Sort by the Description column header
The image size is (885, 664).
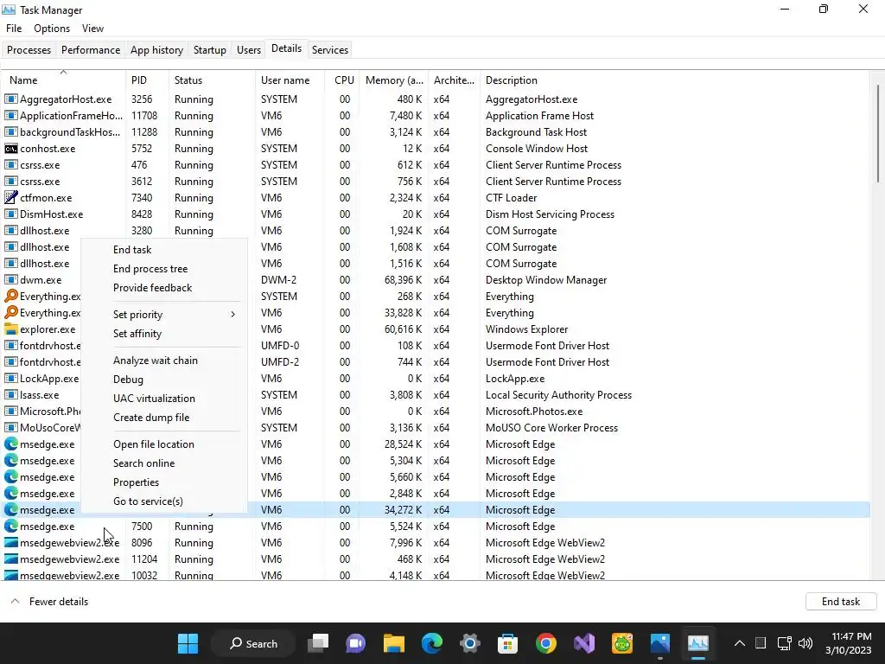pyautogui.click(x=674, y=80)
